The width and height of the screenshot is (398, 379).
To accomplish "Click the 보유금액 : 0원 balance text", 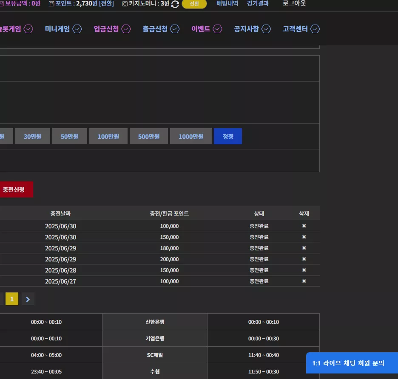I will tap(23, 3).
